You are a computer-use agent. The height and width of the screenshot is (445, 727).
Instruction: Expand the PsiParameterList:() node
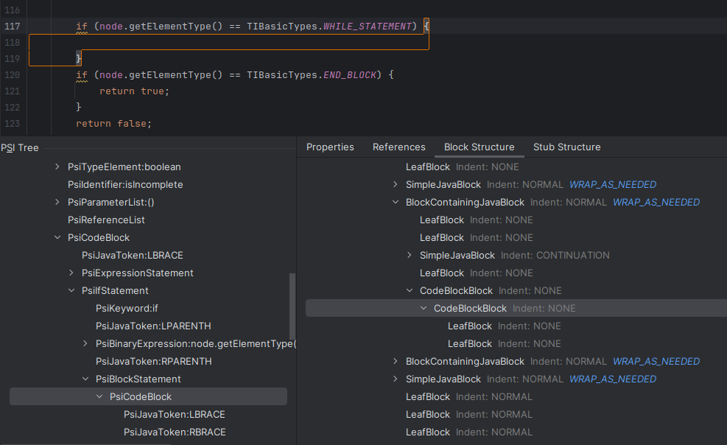tap(57, 202)
